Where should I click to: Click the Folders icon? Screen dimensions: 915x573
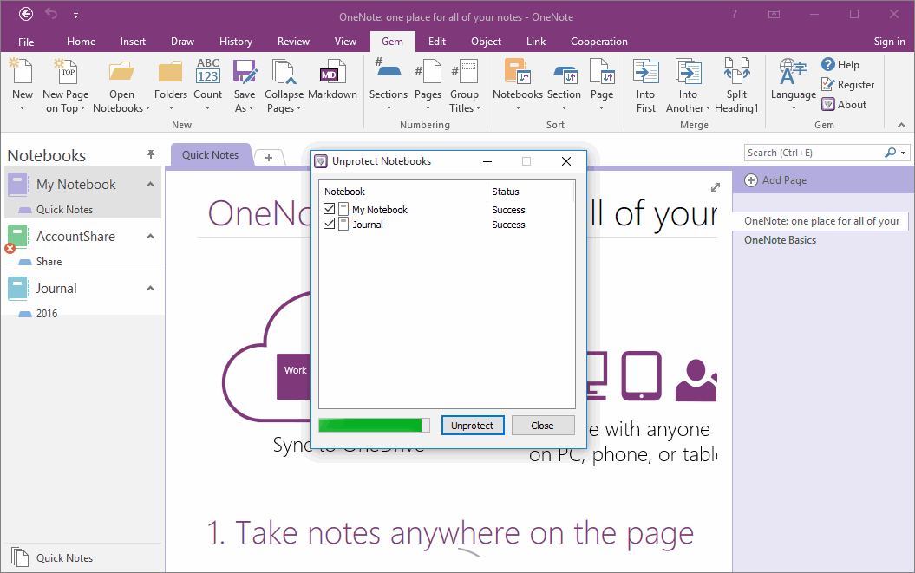click(170, 71)
